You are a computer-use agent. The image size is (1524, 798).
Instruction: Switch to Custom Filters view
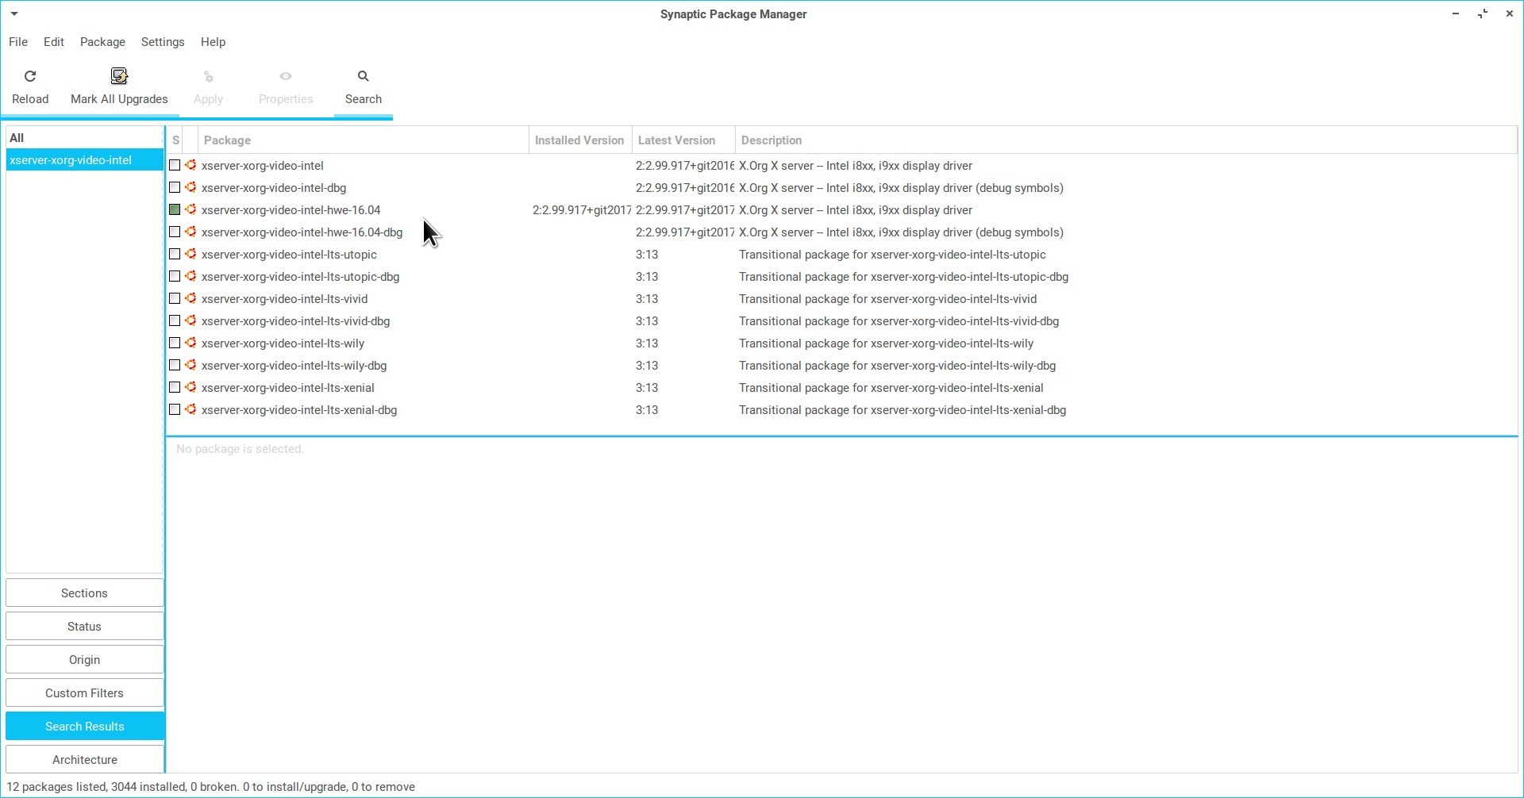pos(84,693)
